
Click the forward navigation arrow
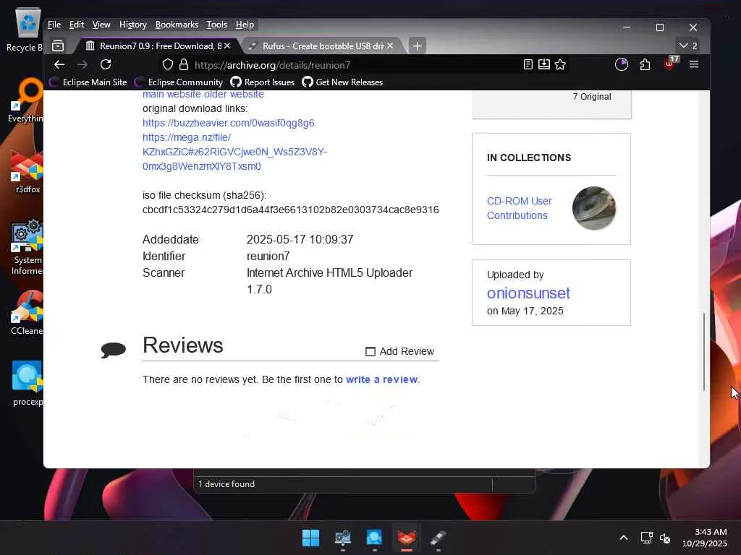82,64
